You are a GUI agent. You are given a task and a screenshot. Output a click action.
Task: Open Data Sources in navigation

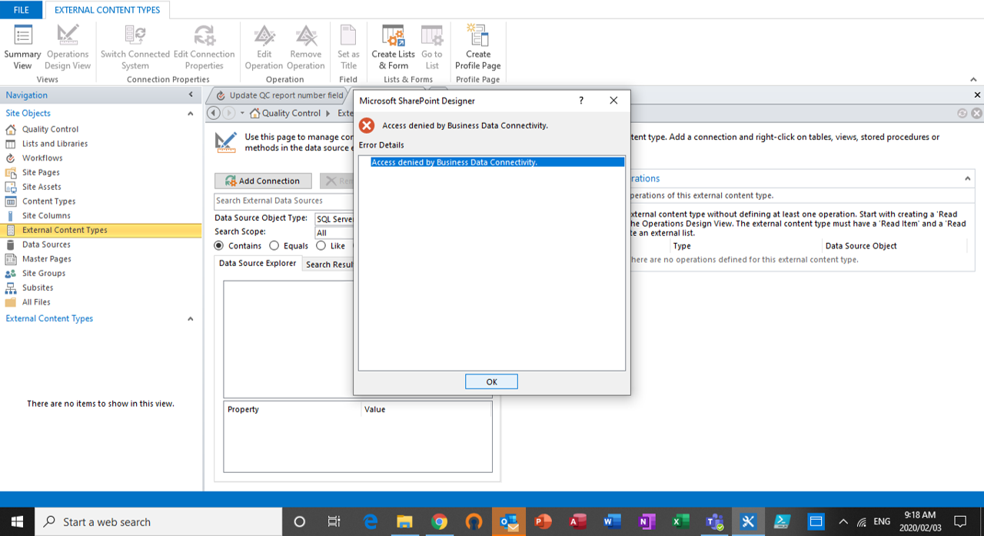click(x=46, y=245)
